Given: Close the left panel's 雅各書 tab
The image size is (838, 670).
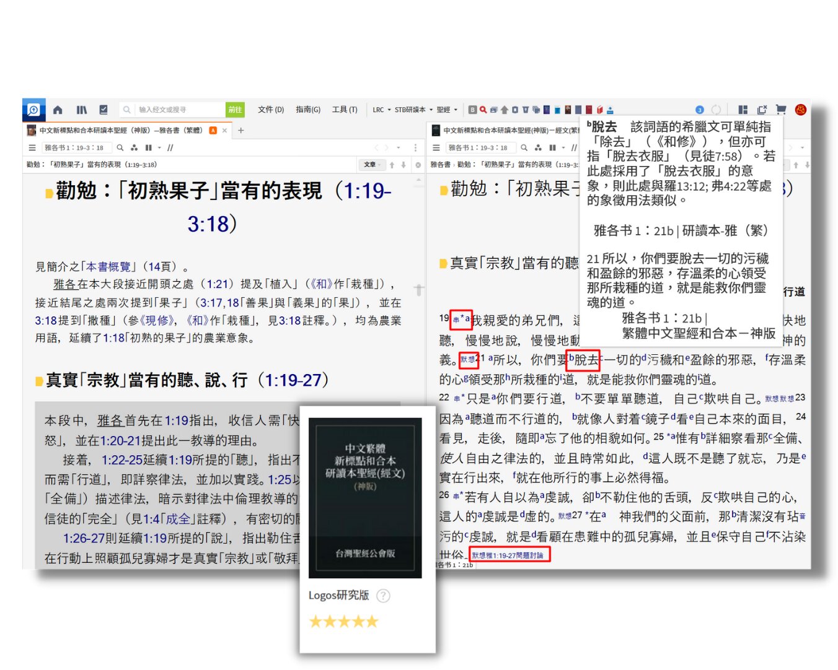Looking at the screenshot, I should 224,131.
